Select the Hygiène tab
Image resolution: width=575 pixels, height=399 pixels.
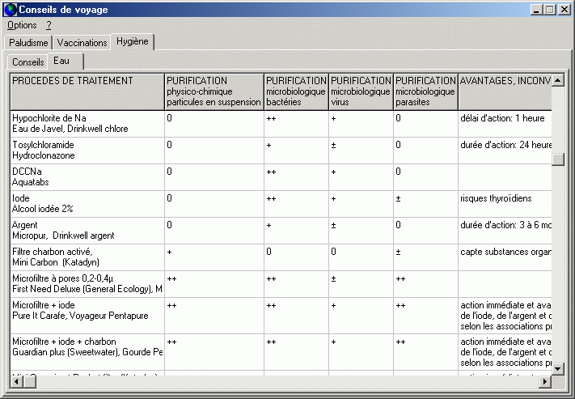(x=133, y=41)
